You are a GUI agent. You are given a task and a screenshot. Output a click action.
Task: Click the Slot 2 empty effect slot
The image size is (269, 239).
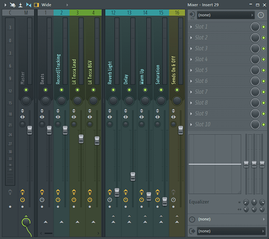click(x=219, y=38)
